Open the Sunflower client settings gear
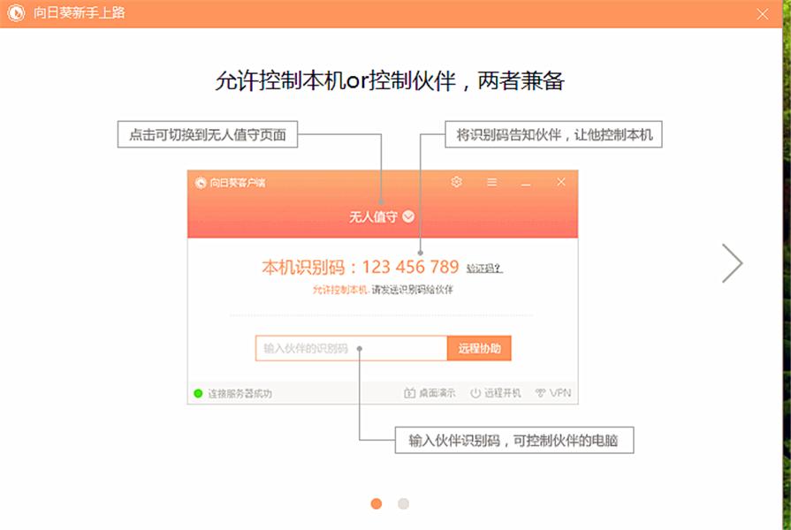The image size is (791, 530). tap(456, 182)
